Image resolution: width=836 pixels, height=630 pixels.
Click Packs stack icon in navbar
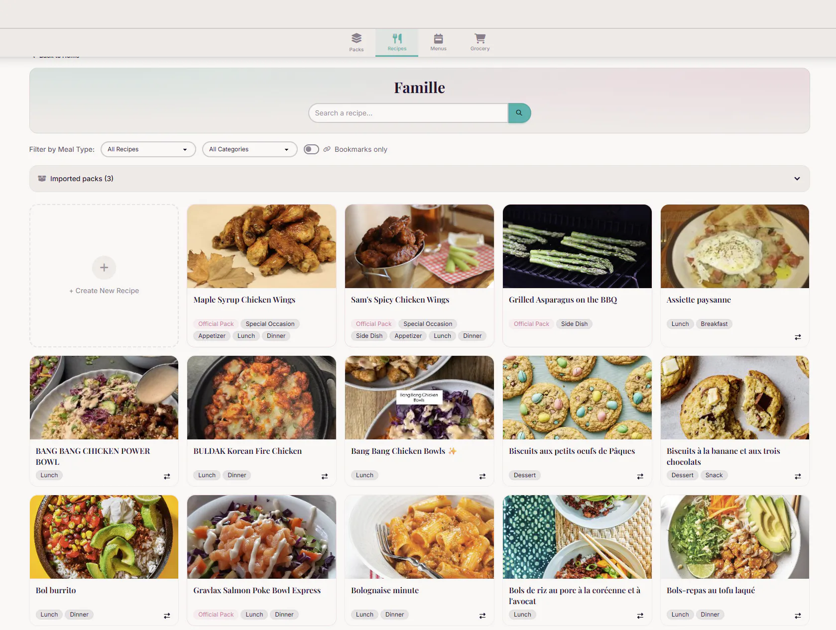coord(357,38)
